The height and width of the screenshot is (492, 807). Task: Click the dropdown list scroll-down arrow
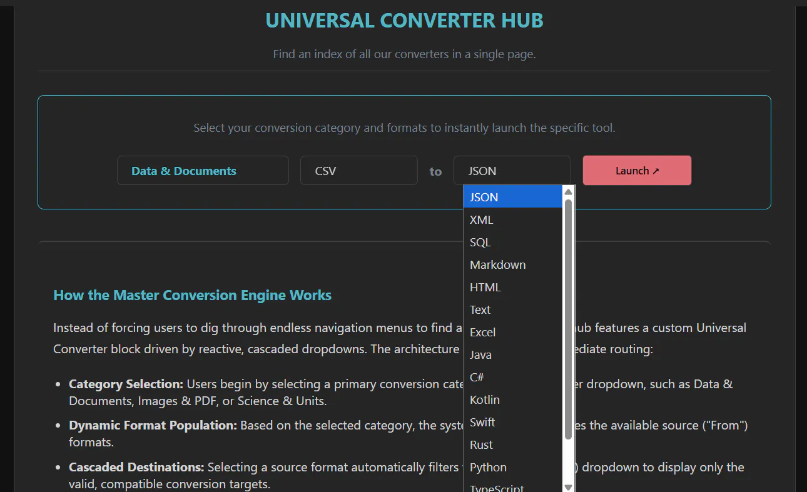point(568,486)
